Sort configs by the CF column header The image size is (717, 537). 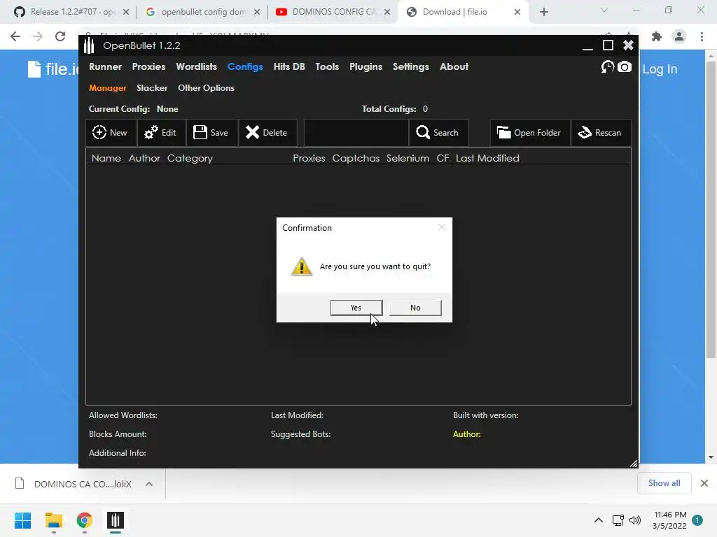(443, 159)
